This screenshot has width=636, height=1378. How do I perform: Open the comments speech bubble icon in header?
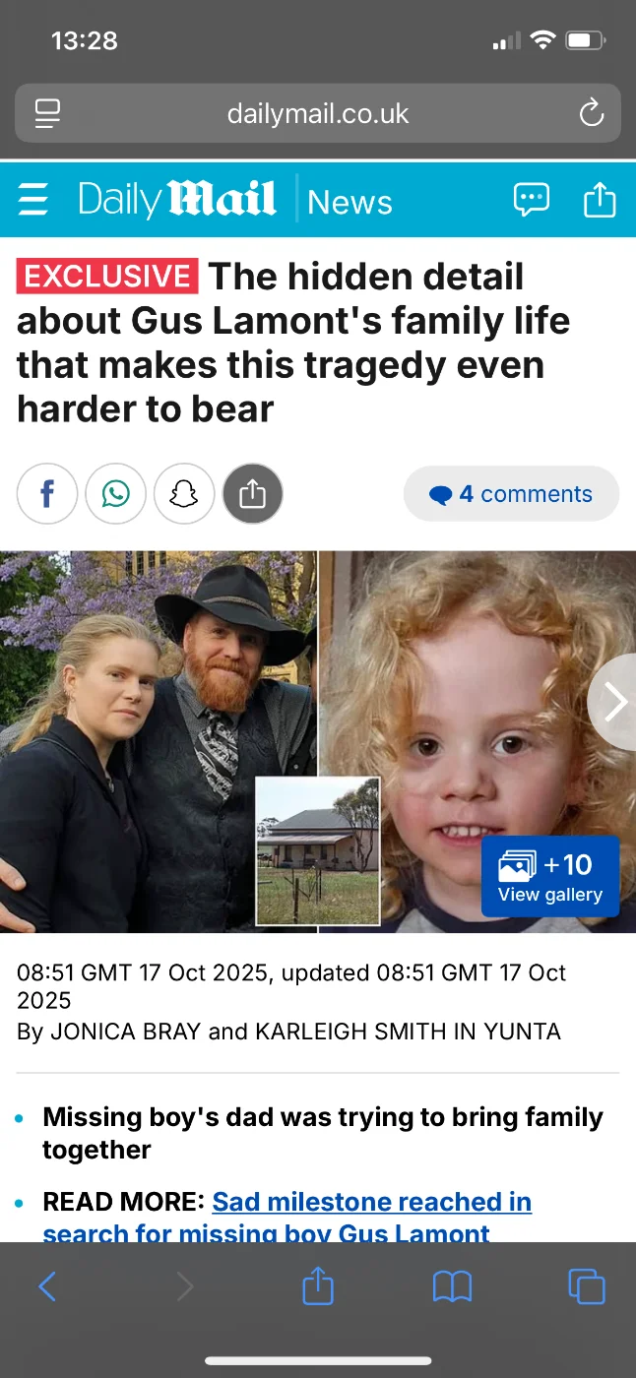click(x=532, y=200)
